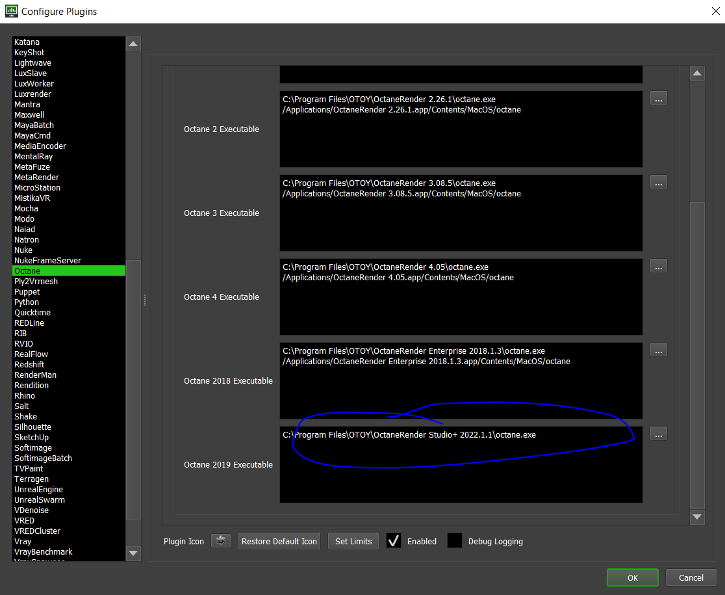Image resolution: width=725 pixels, height=595 pixels.
Task: Click the Cancel button
Action: point(691,577)
